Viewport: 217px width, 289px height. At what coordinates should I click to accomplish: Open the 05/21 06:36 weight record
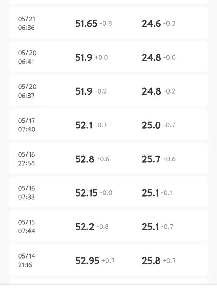(108, 23)
